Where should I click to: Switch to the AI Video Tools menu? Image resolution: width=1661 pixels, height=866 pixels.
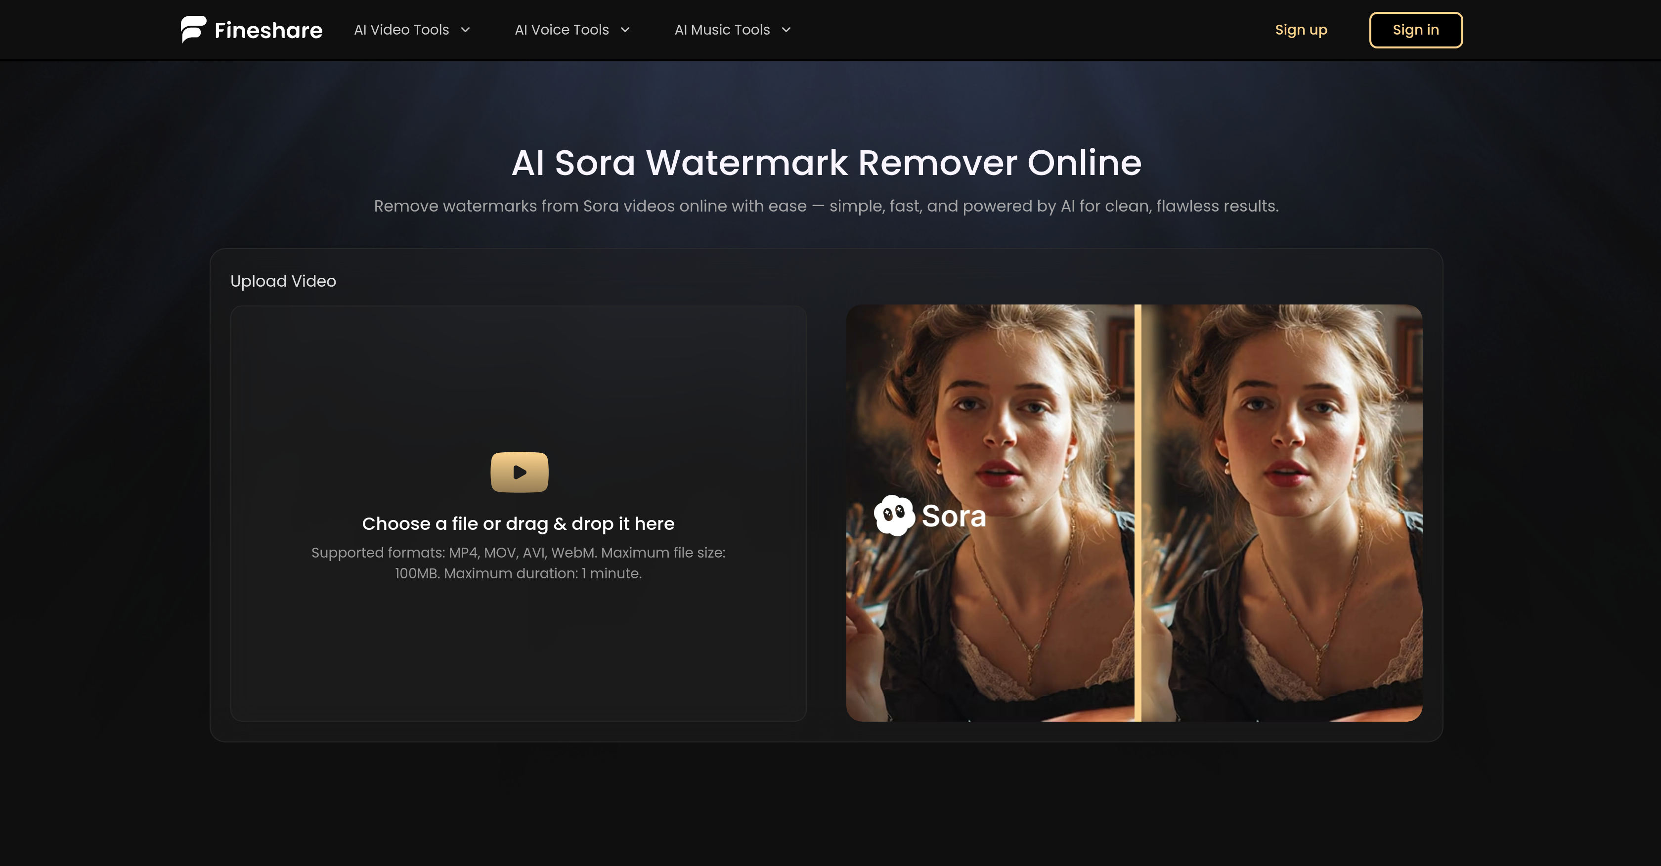pyautogui.click(x=401, y=30)
